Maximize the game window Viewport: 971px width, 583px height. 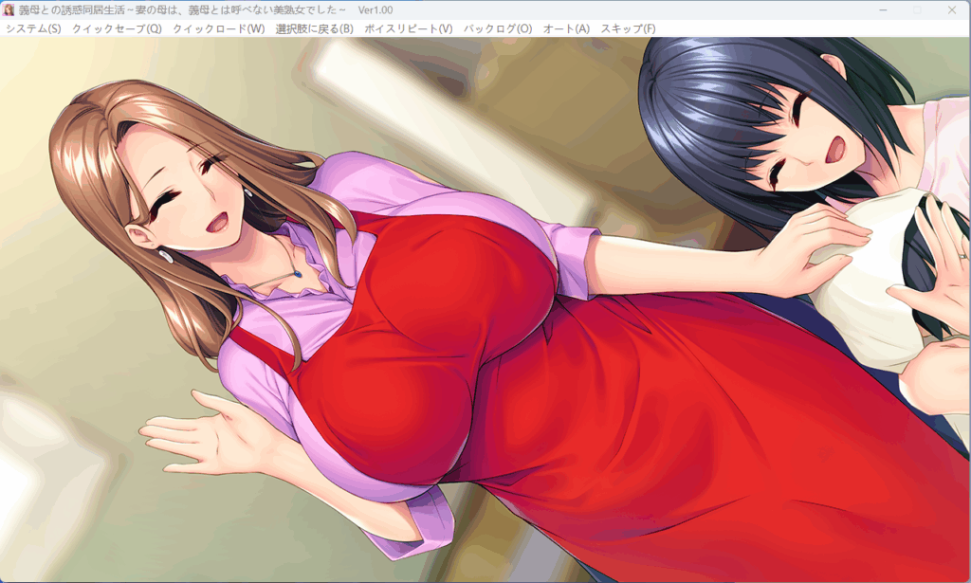(x=918, y=9)
